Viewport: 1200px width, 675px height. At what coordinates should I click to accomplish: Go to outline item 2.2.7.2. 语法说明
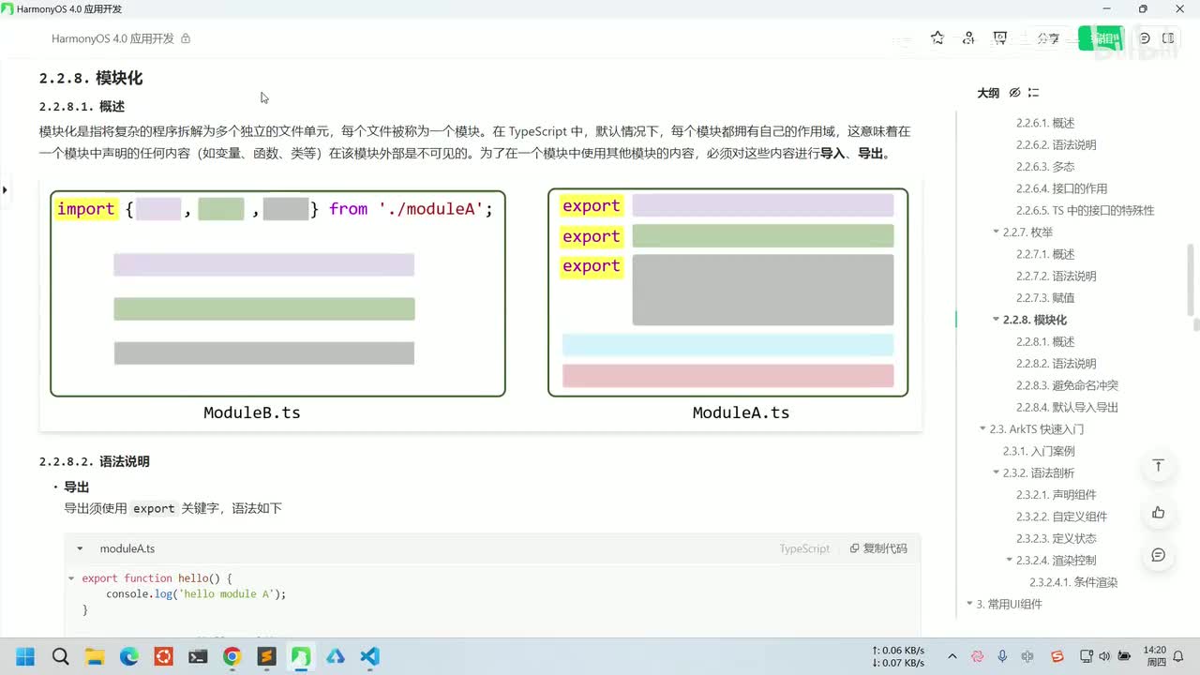[1056, 276]
